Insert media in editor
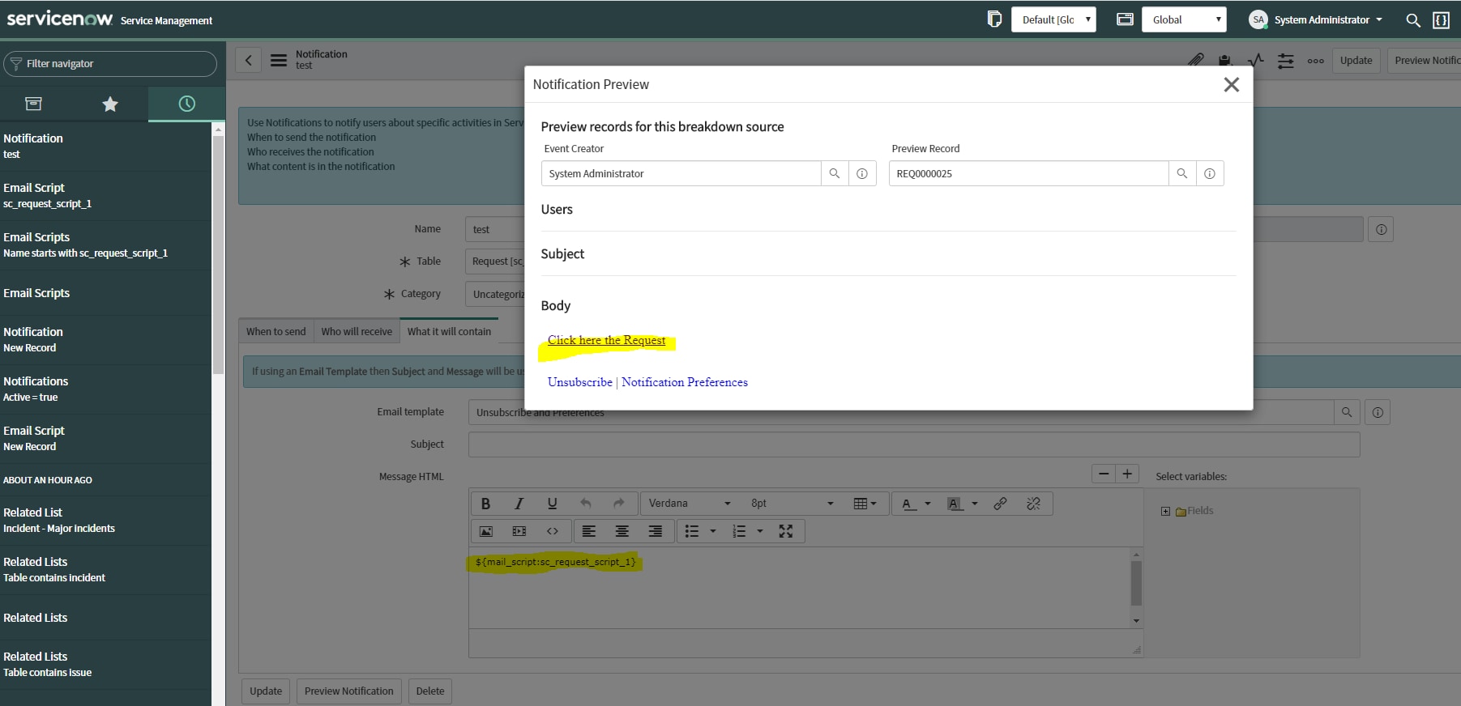This screenshot has height=706, width=1461. tap(519, 531)
